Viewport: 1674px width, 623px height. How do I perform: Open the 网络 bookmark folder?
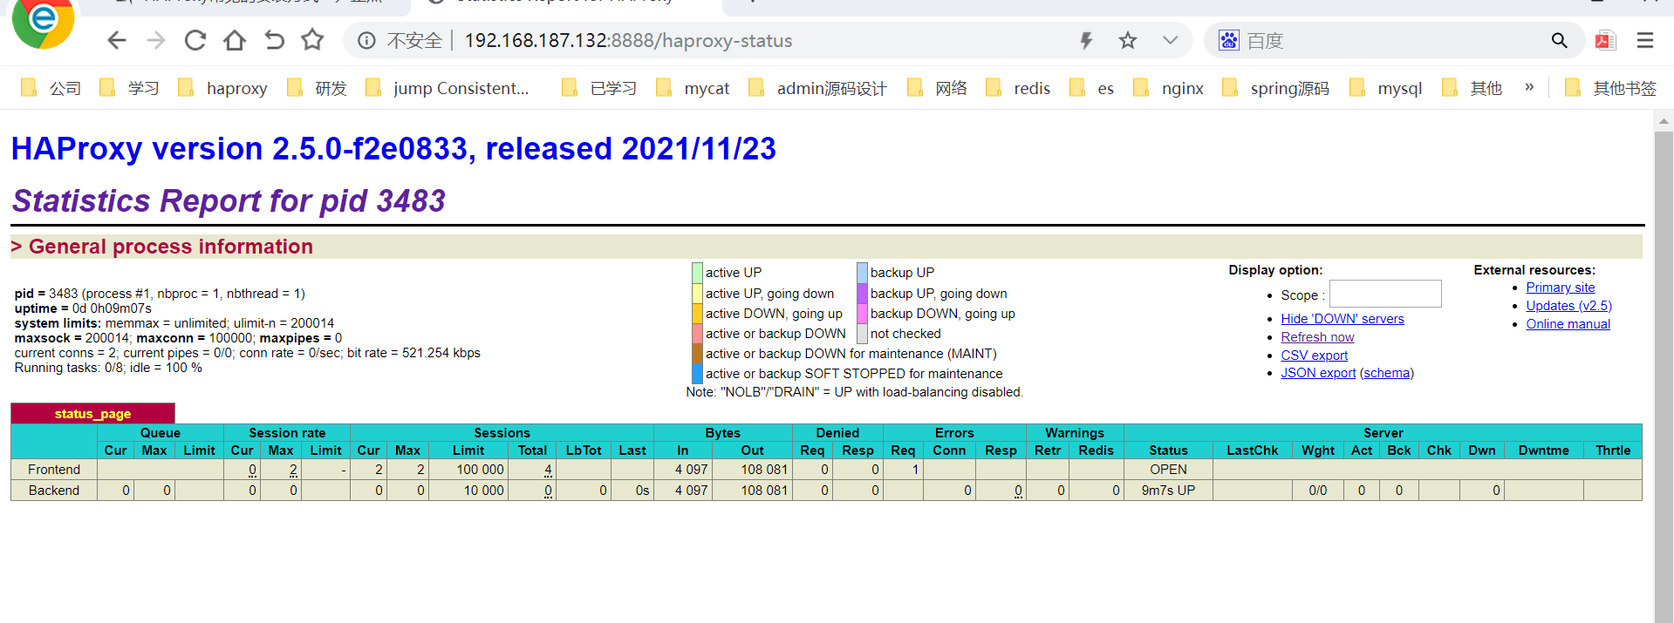(x=938, y=88)
